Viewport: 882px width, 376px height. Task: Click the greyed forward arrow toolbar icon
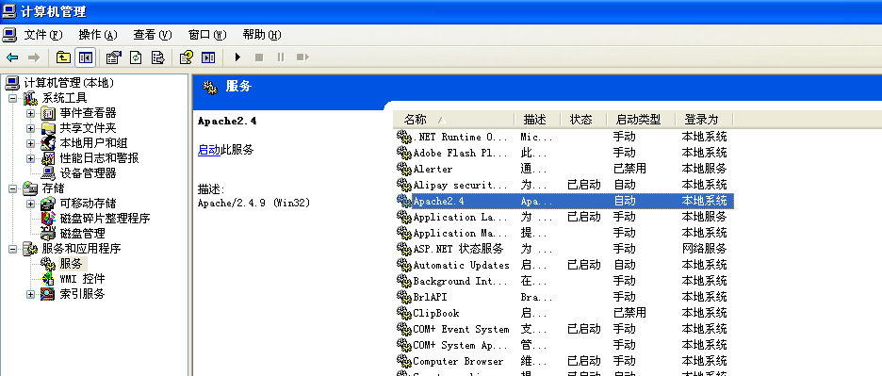(34, 57)
